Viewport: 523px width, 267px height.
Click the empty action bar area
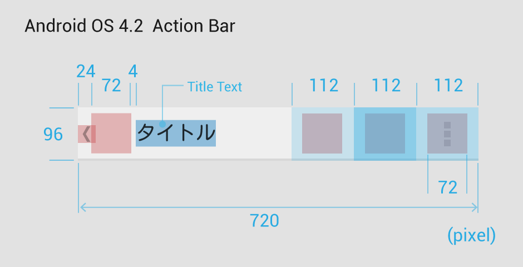click(x=254, y=133)
